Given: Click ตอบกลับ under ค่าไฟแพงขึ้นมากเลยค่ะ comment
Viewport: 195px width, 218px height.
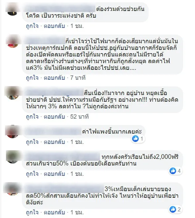Looking at the screenshot, I should (x=54, y=142).
